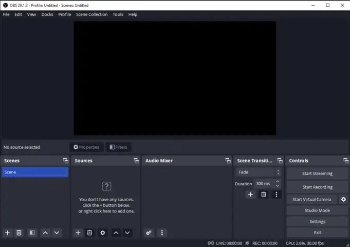Add configurable transition with plus icon

coord(250,195)
